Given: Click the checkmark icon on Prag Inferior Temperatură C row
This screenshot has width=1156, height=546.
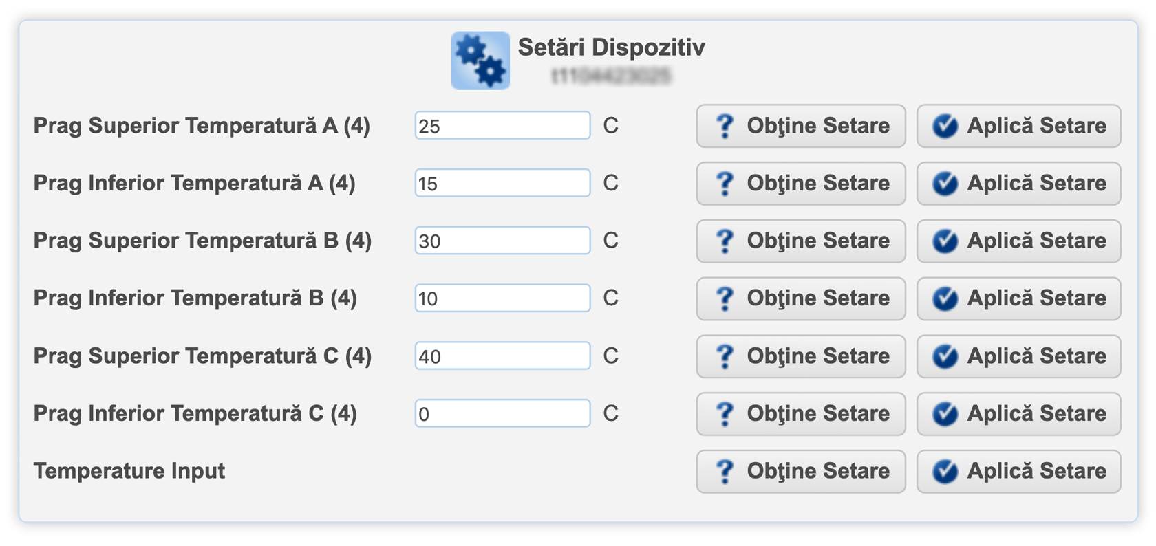Looking at the screenshot, I should tap(945, 413).
